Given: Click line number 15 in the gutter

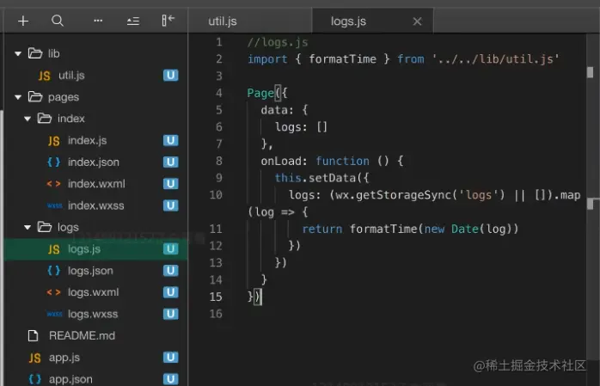Looking at the screenshot, I should pyautogui.click(x=216, y=297).
